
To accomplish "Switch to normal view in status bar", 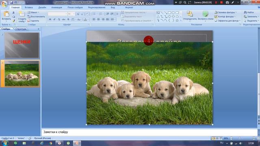I will pos(213,138).
